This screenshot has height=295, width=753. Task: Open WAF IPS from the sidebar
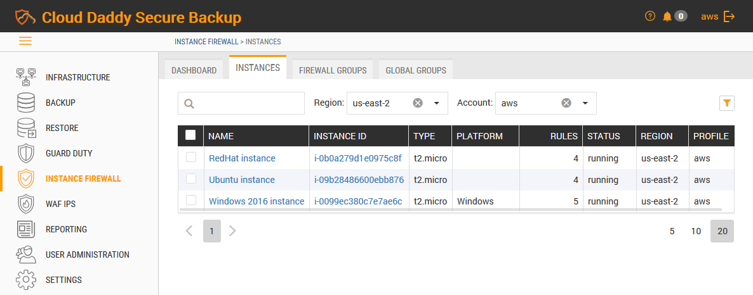(x=60, y=204)
